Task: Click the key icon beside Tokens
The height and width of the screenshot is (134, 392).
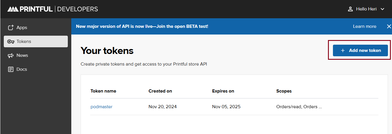Action: pyautogui.click(x=11, y=41)
